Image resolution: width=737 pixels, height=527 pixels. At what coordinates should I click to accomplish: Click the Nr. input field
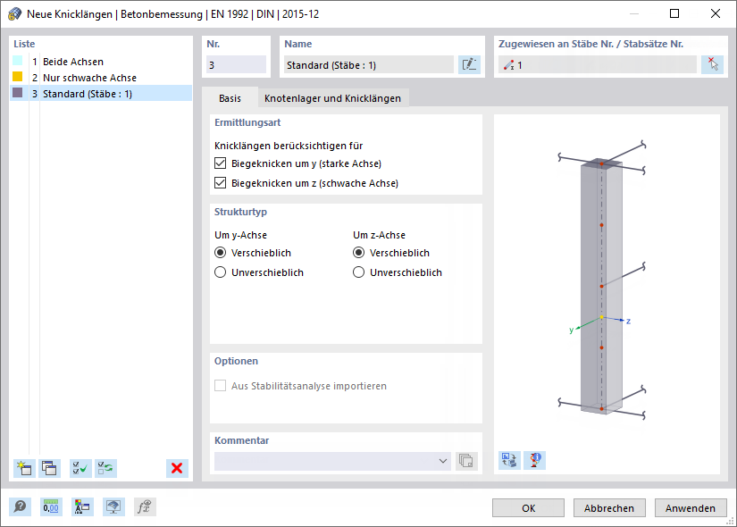click(236, 65)
